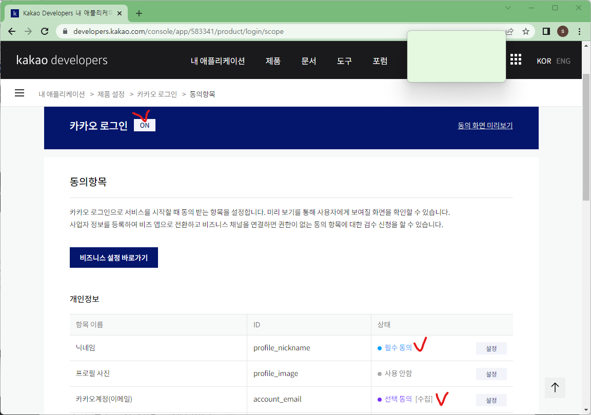Go back to the previous page
The height and width of the screenshot is (415, 591).
(12, 31)
